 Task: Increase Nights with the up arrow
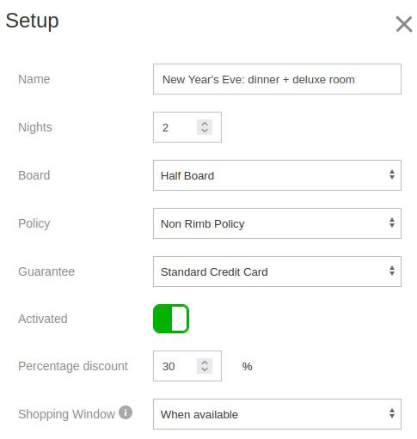[x=205, y=124]
